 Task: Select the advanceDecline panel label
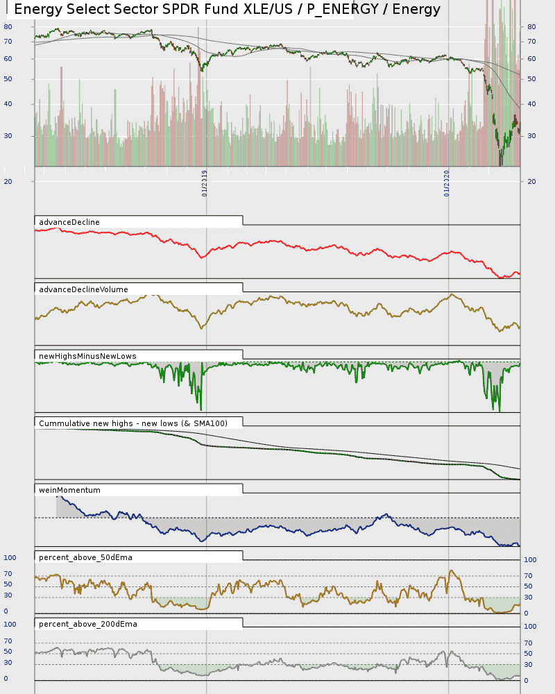69,222
